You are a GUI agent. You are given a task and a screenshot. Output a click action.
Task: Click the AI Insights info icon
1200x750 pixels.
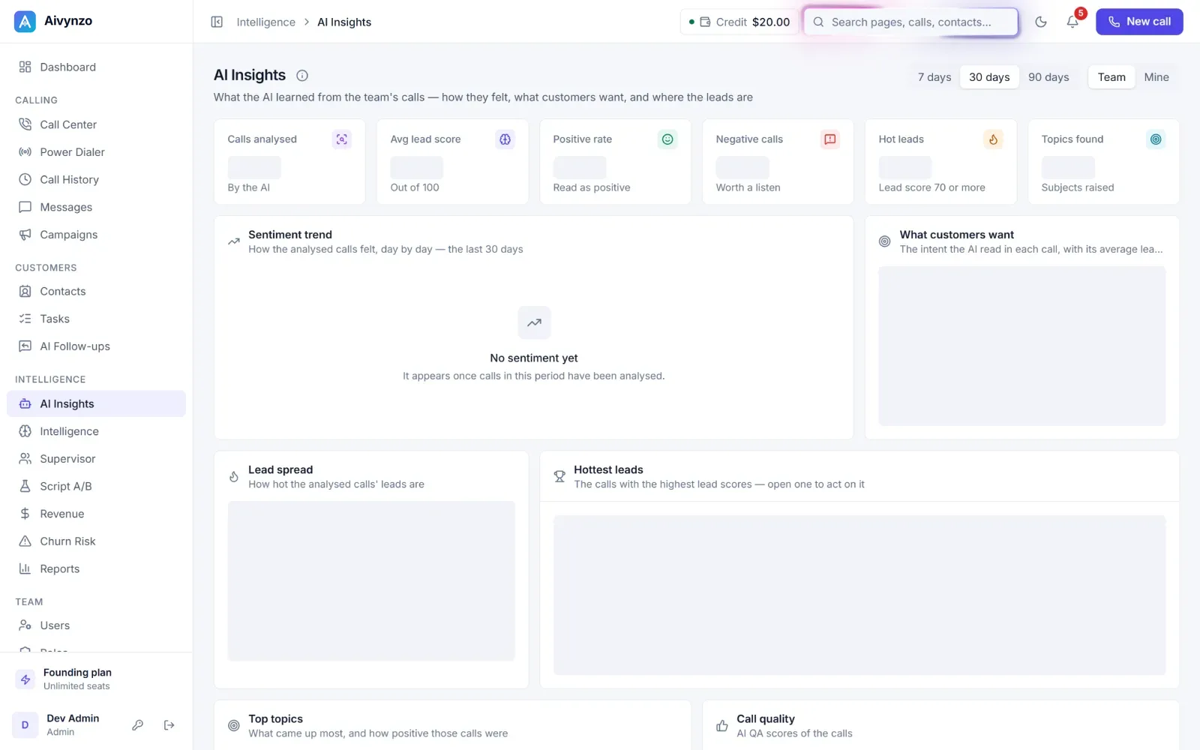point(302,75)
